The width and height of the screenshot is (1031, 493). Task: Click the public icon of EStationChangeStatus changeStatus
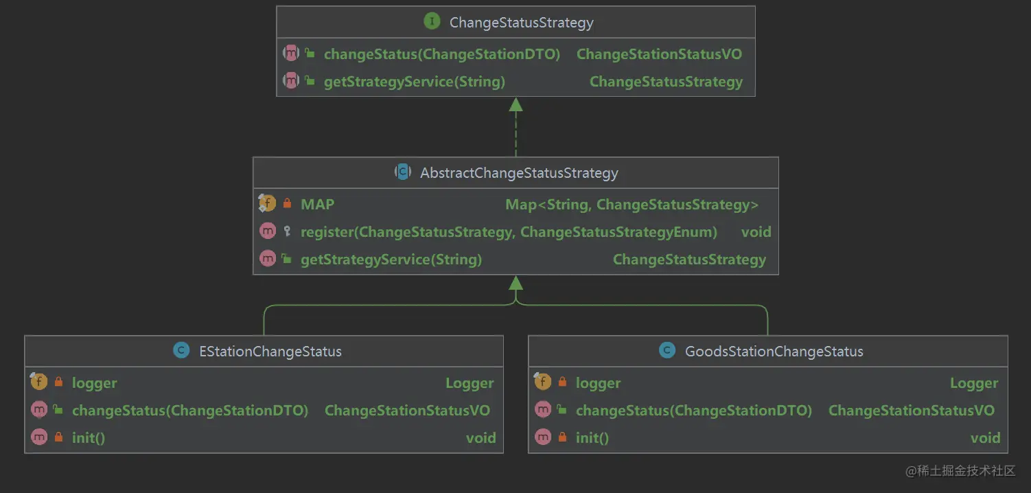coord(58,410)
